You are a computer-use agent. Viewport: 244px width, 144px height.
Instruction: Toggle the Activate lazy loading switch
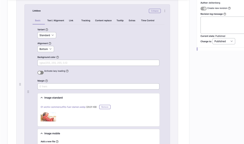(x=40, y=73)
